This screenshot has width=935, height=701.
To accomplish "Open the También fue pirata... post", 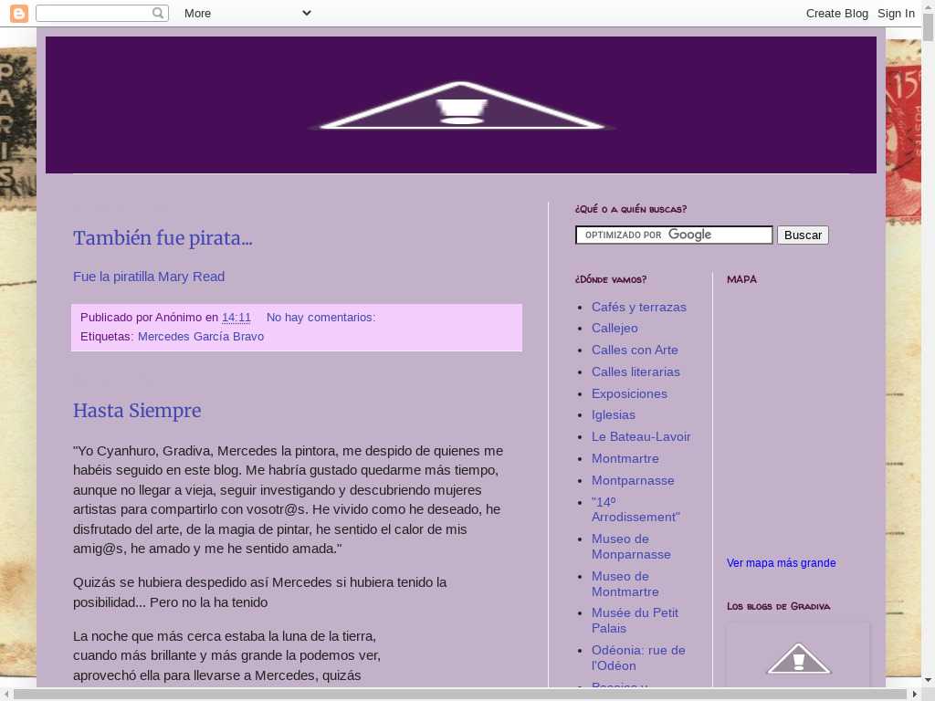I will point(163,238).
